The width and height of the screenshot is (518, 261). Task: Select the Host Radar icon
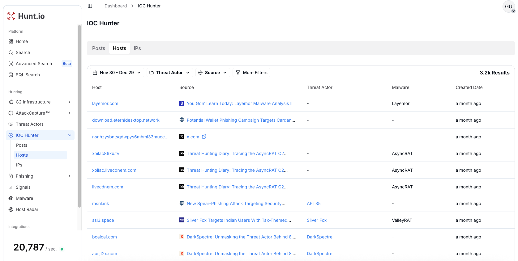coord(11,209)
